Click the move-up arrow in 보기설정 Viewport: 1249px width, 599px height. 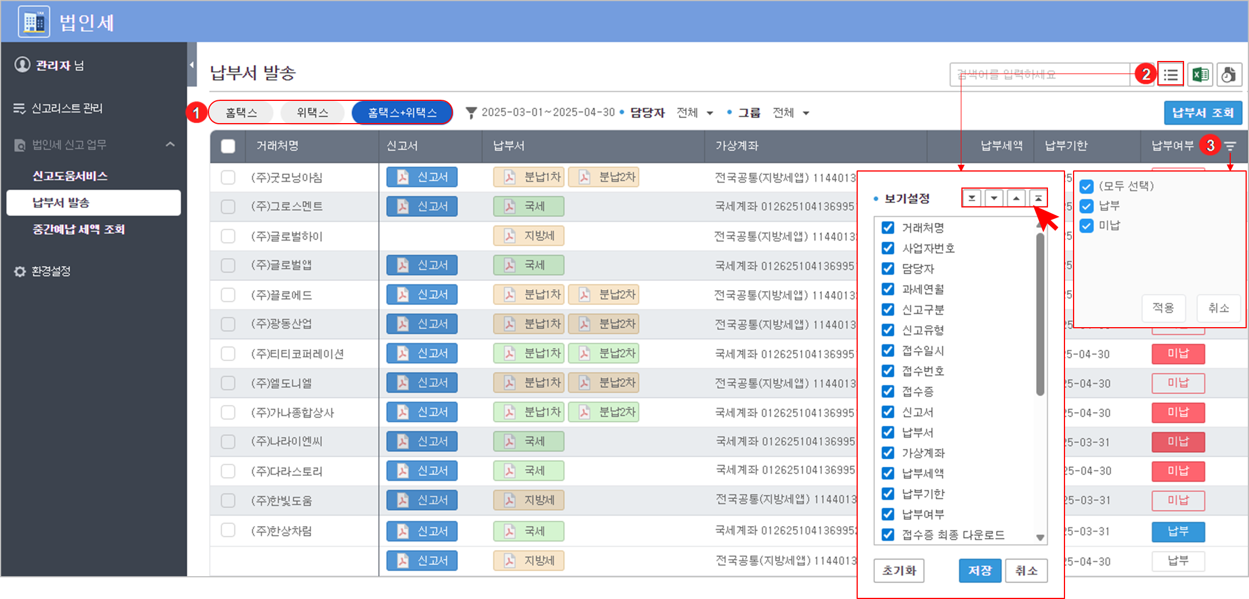1016,198
